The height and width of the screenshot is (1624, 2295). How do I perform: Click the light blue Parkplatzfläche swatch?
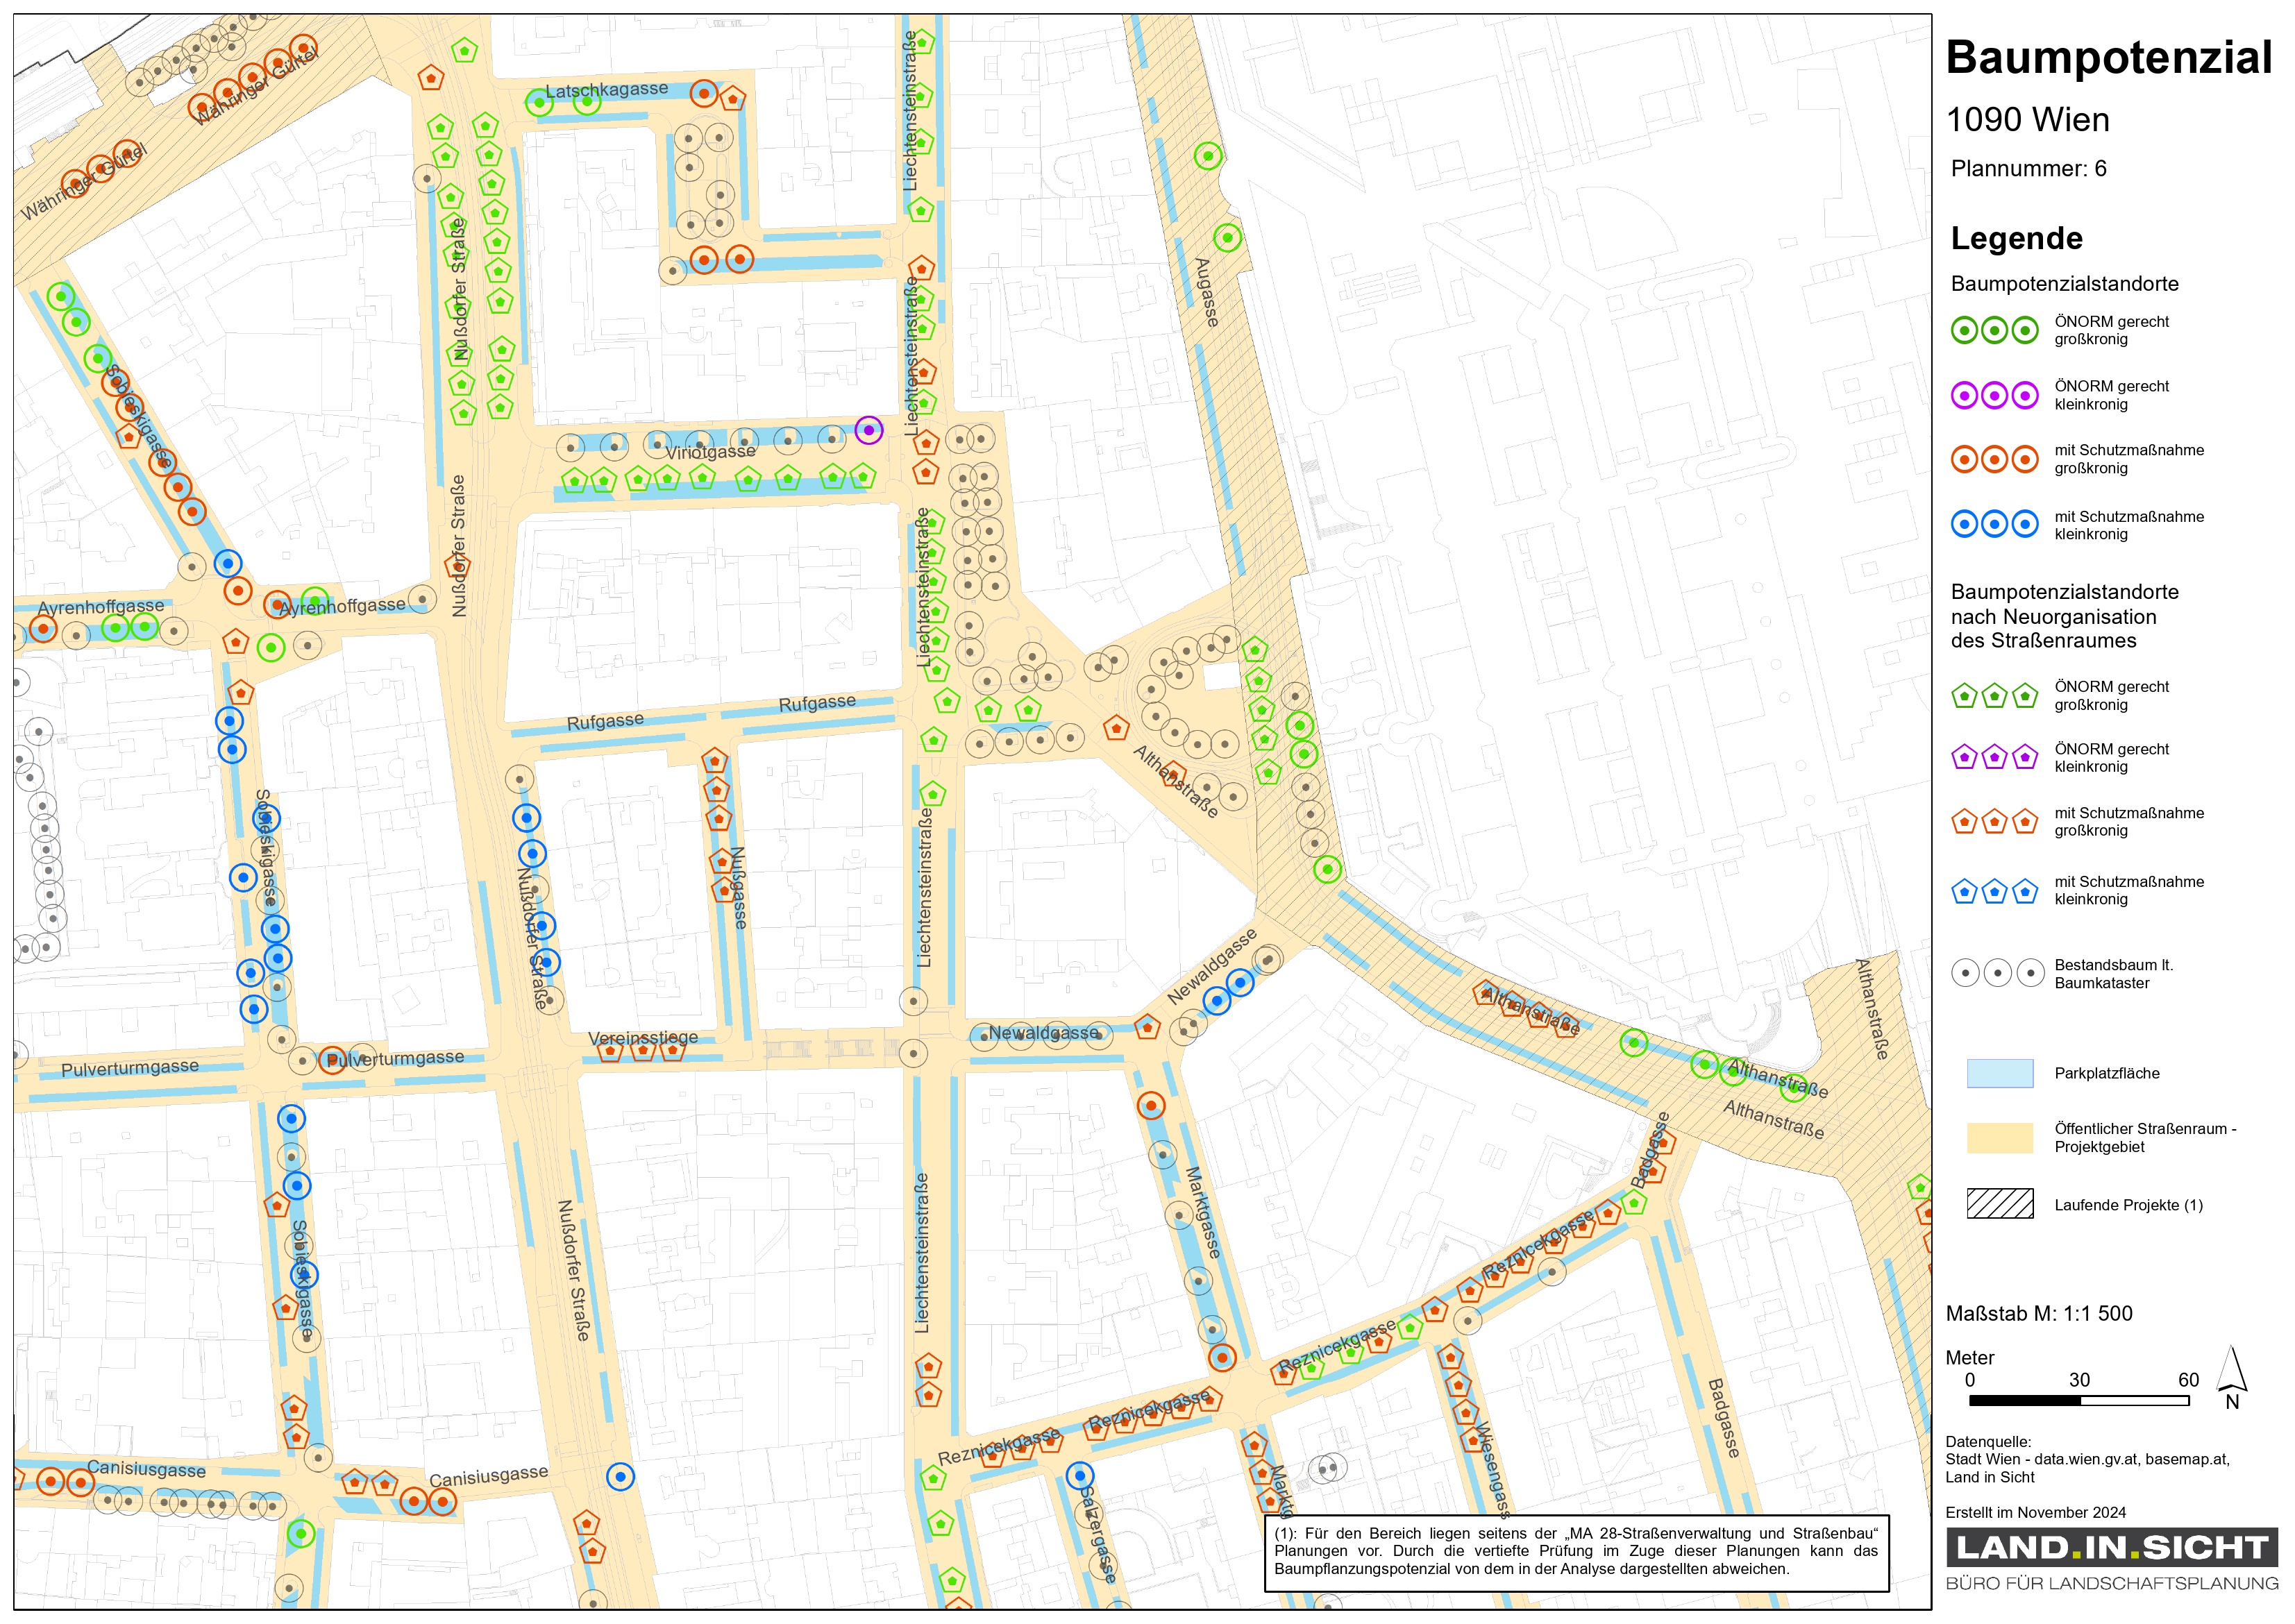1999,1073
